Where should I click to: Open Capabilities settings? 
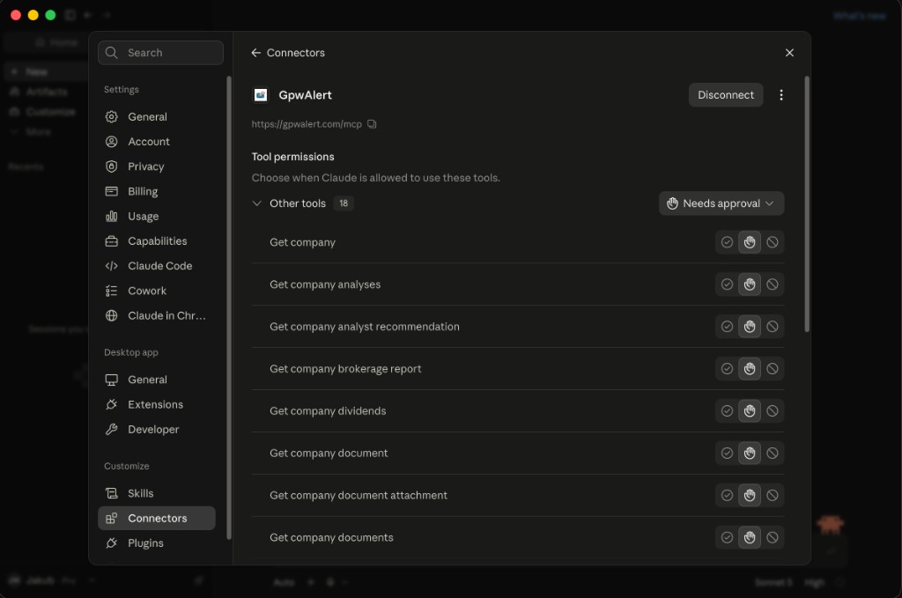157,241
